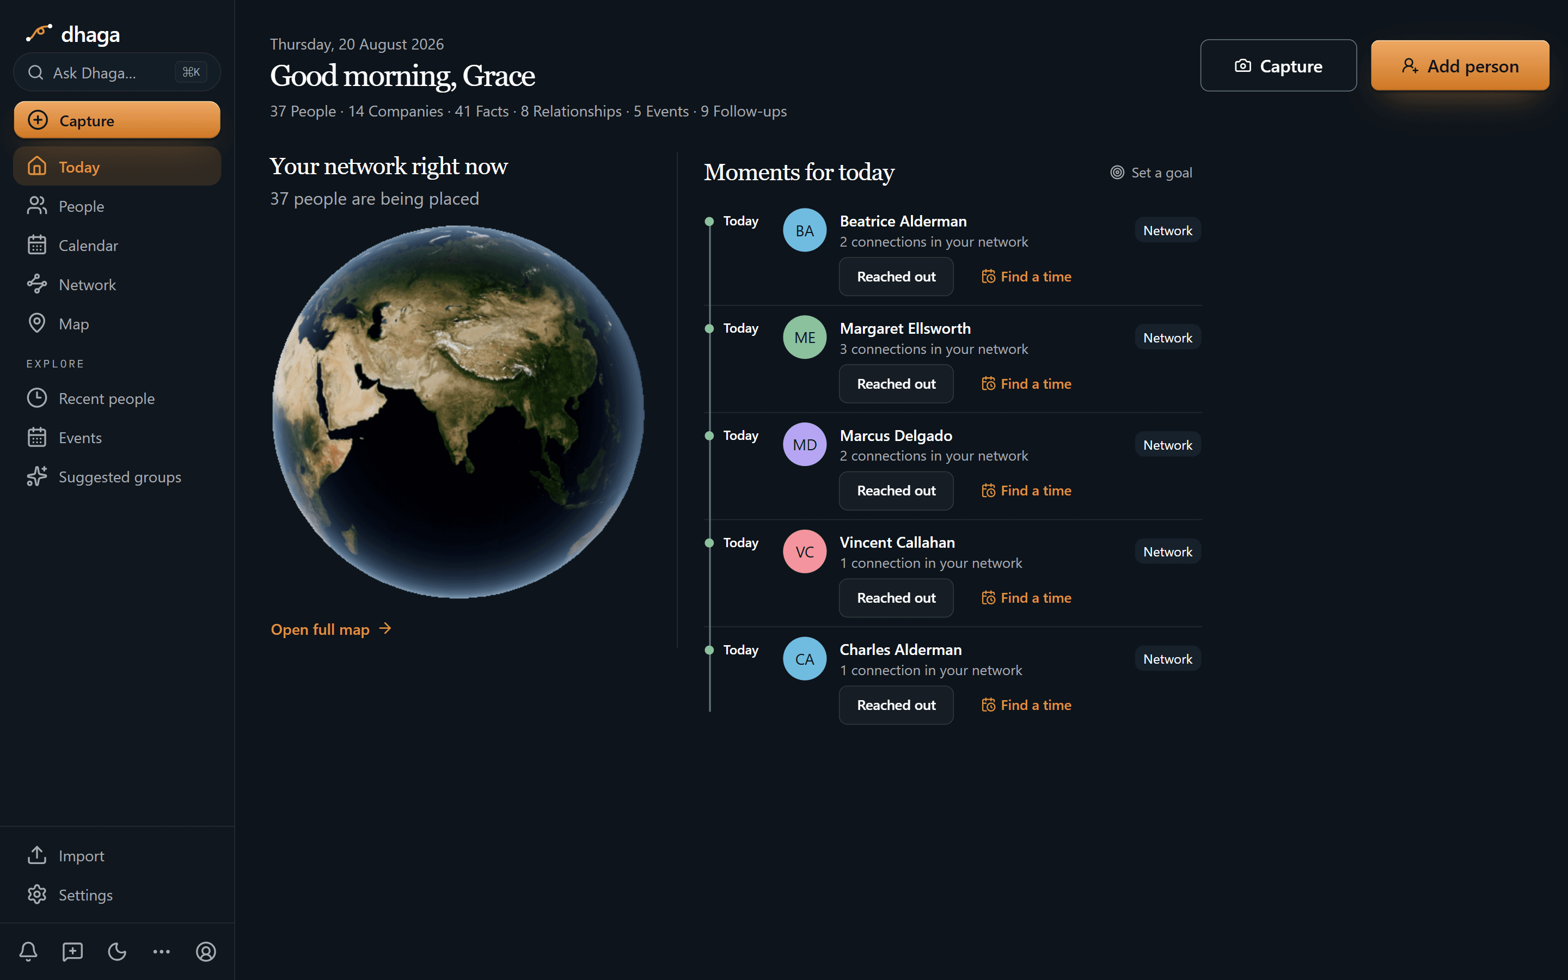Viewport: 1568px width, 980px height.
Task: Mark Beatrice Alderman as Reached out
Action: 896,276
